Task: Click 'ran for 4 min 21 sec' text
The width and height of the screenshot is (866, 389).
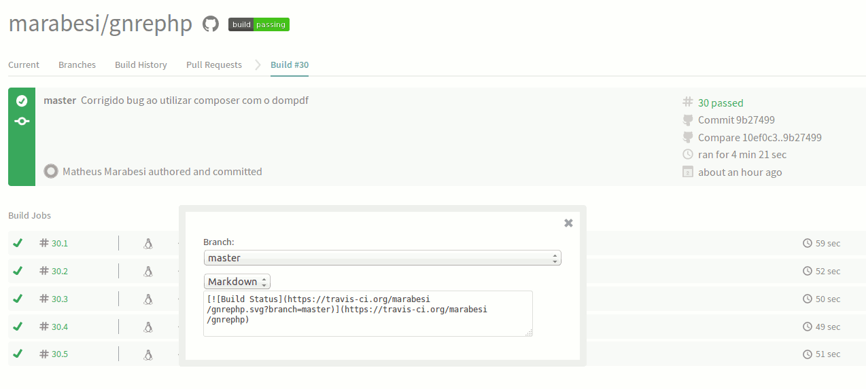Action: click(x=742, y=155)
